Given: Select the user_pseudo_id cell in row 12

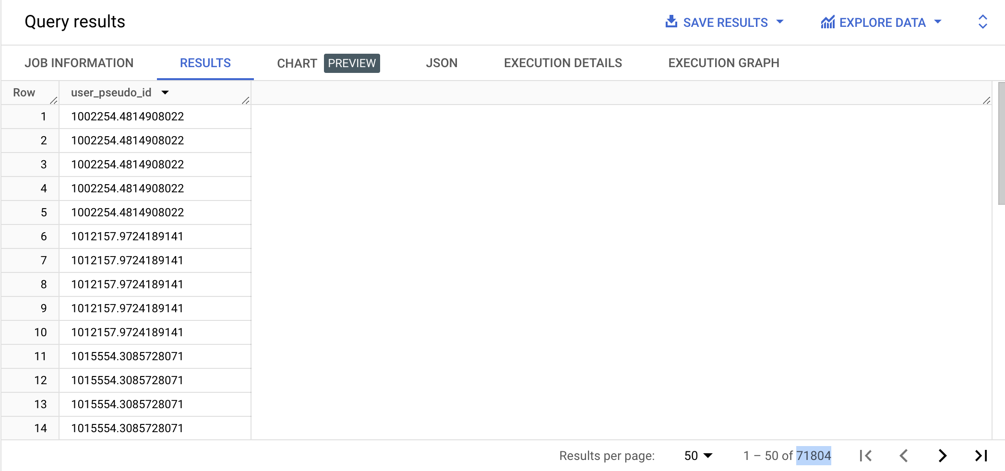Looking at the screenshot, I should (x=155, y=380).
